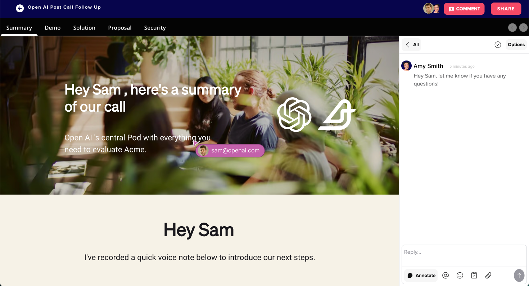Click the OpenAI logo in banner

294,114
